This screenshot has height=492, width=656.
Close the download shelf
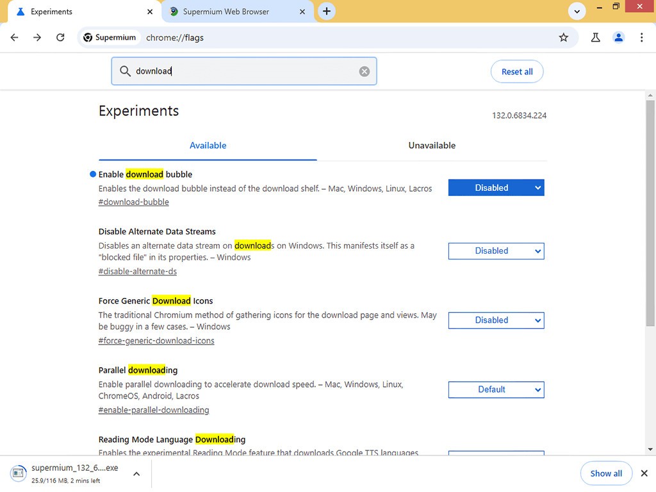click(x=644, y=473)
